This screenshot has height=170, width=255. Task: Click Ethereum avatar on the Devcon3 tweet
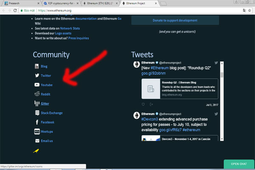pos(136,116)
